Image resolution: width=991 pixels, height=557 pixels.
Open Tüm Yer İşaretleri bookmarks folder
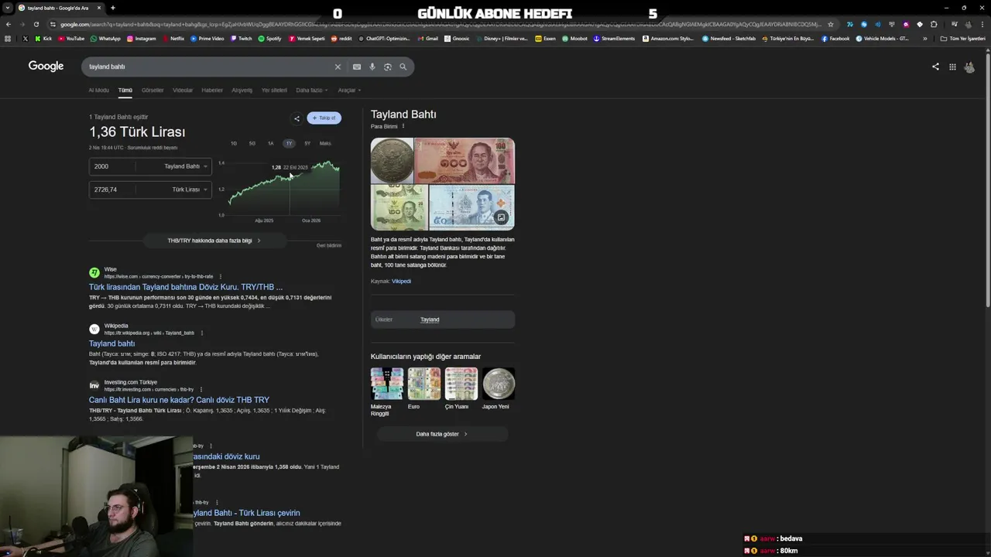pos(963,39)
